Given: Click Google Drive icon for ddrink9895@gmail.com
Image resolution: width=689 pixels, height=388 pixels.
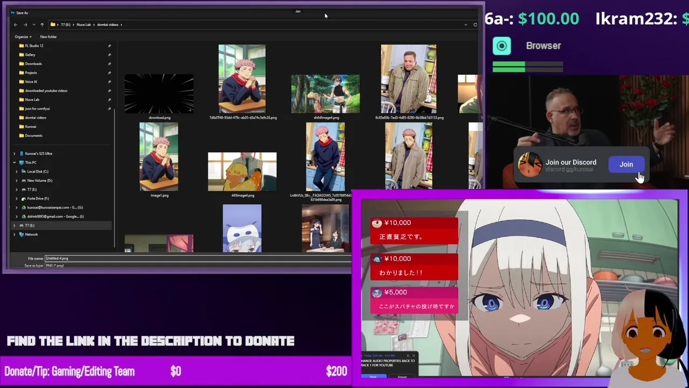Looking at the screenshot, I should coord(23,216).
